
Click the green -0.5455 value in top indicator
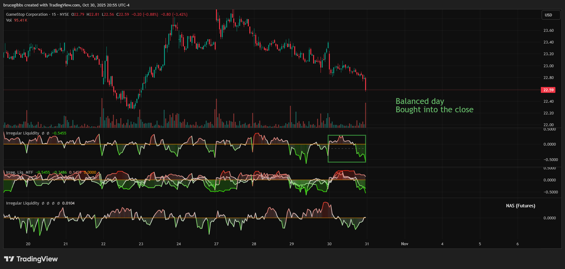click(x=59, y=133)
